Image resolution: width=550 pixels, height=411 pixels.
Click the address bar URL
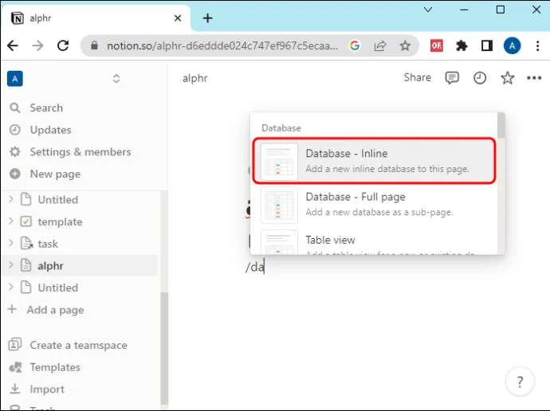click(222, 45)
